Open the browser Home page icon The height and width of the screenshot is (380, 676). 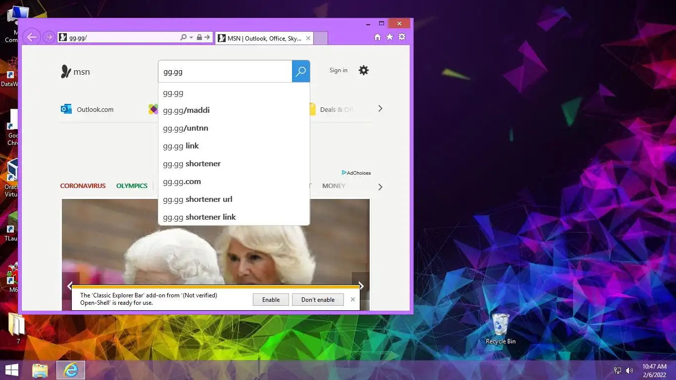(377, 37)
